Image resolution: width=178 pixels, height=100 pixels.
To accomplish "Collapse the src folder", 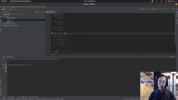I will coord(4,16).
